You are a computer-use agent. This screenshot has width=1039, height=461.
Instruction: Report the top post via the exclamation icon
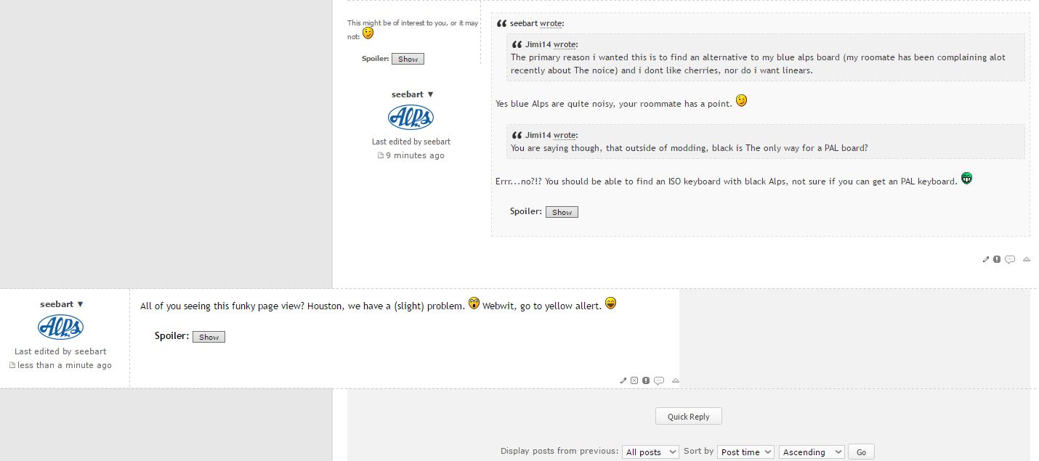coord(997,259)
